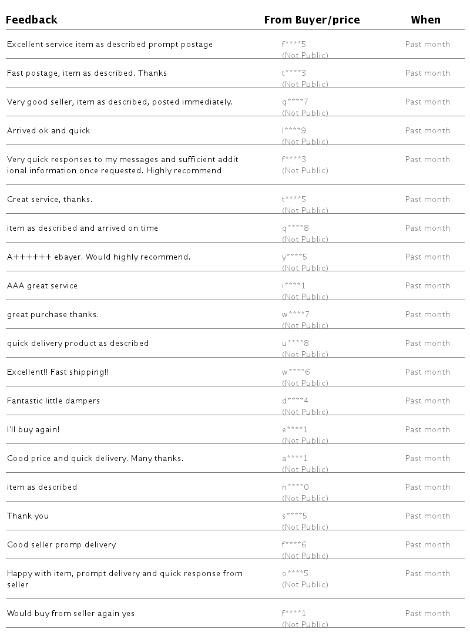Select 'Fantastic little dampers' feedback
Image resolution: width=470 pixels, height=639 pixels.
[53, 401]
